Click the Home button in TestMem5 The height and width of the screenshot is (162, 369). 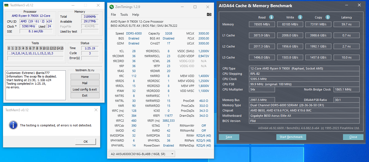tap(85, 77)
